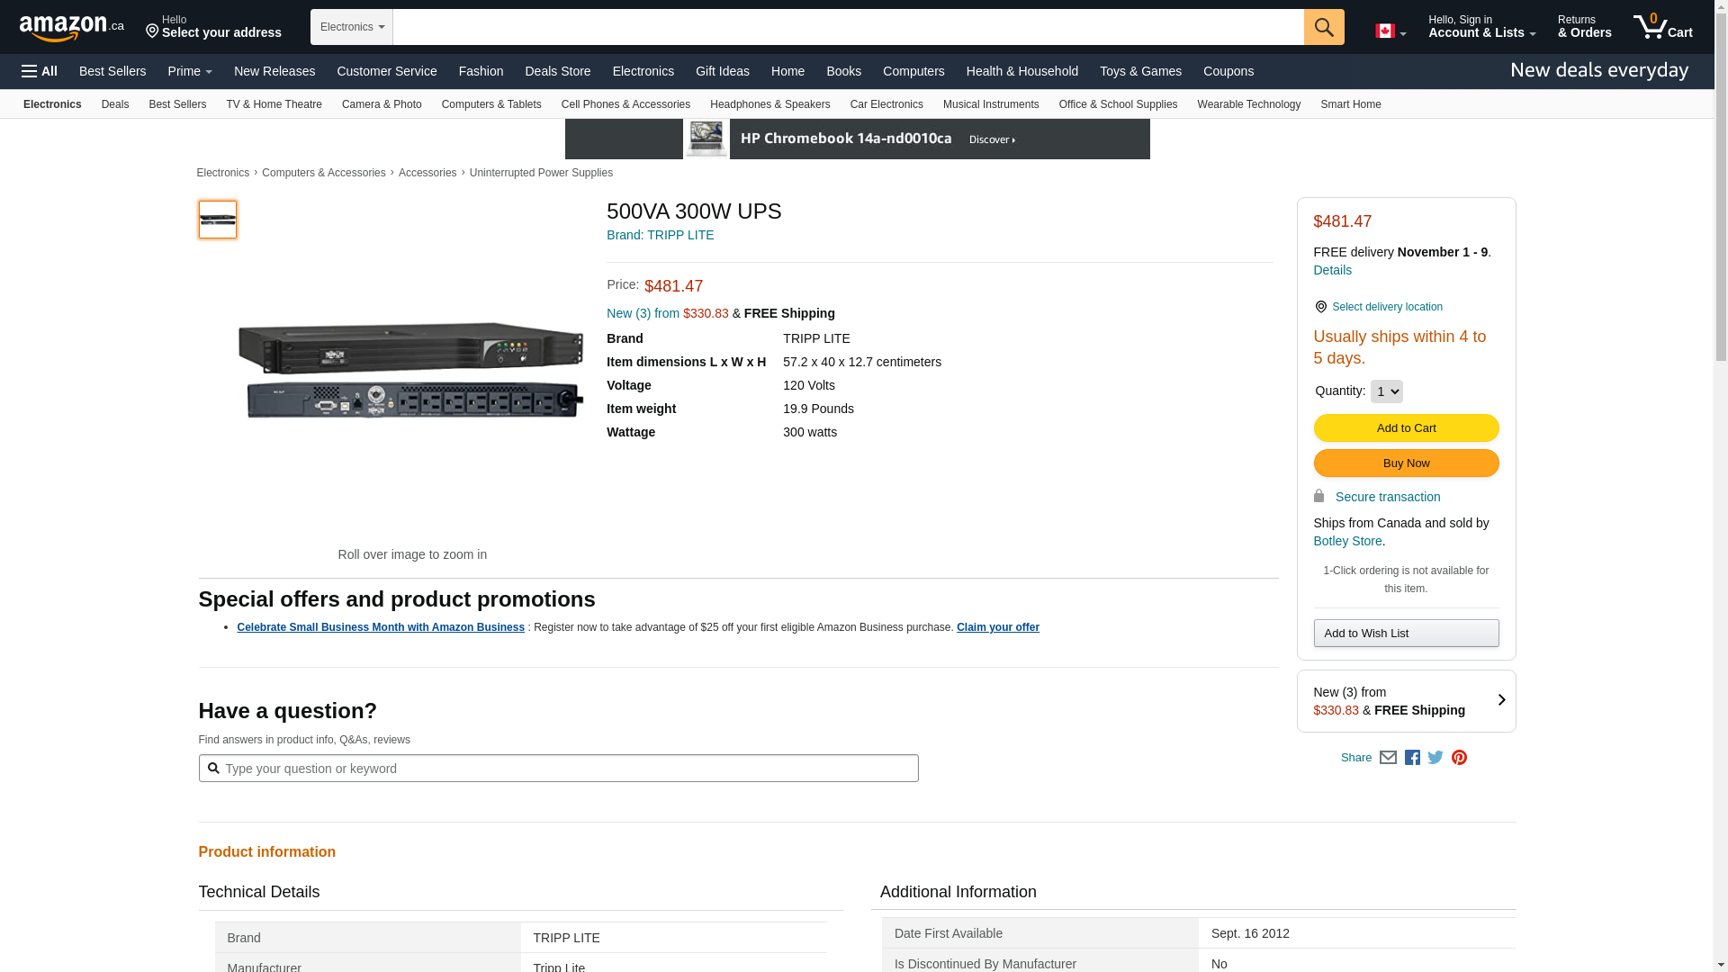This screenshot has height=972, width=1728.
Task: Open the shopping cart icon
Action: [x=1662, y=27]
